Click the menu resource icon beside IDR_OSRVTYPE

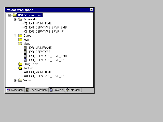[25, 52]
